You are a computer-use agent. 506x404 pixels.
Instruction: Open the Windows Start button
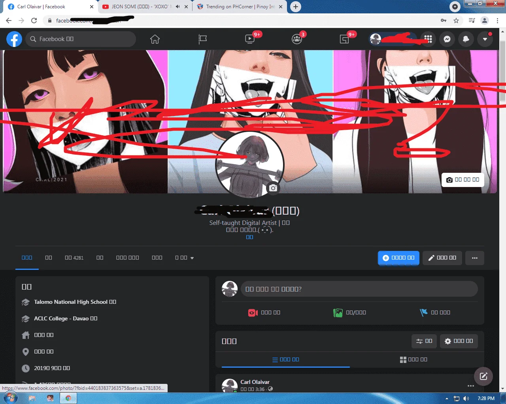[x=10, y=398]
